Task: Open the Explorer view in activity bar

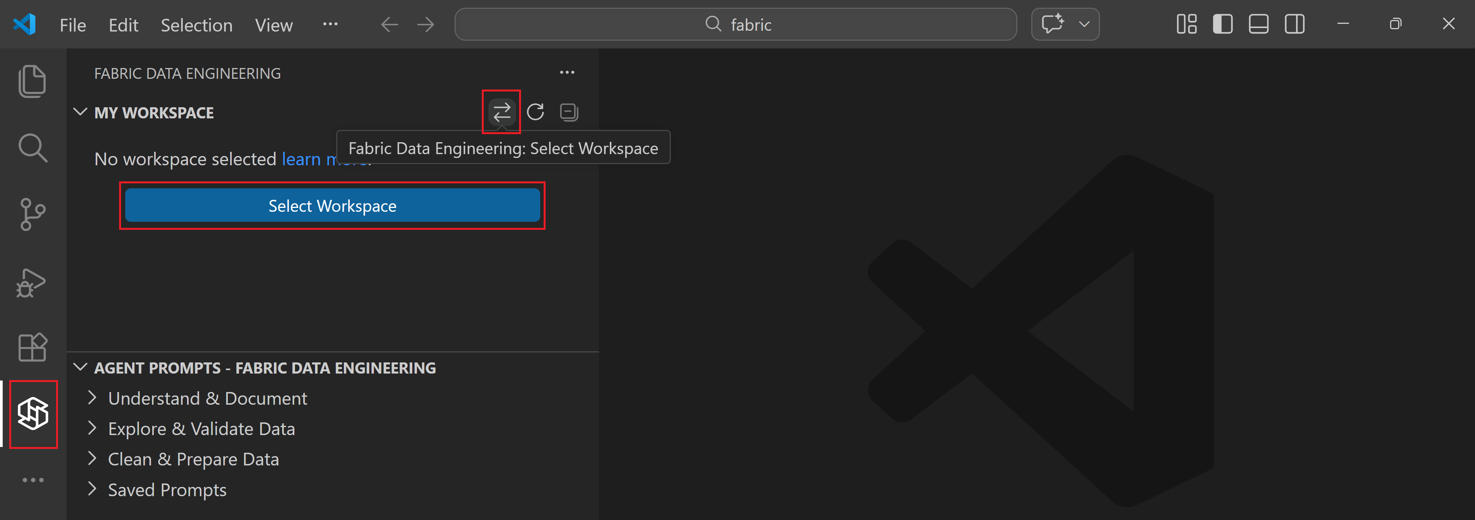Action: tap(32, 81)
